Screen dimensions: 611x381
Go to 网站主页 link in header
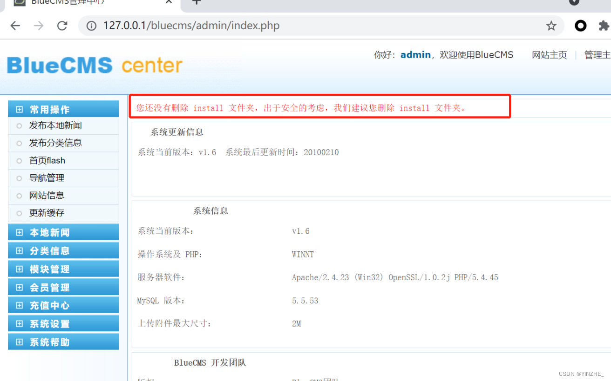[550, 55]
